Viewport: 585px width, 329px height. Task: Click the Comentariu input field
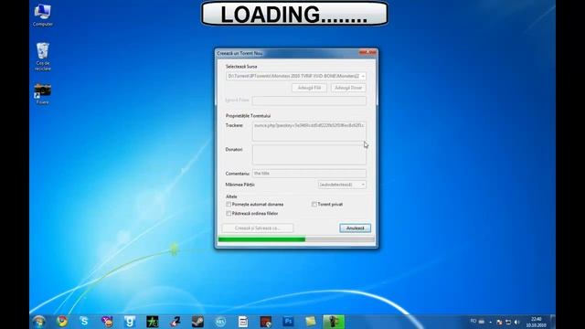[x=309, y=173]
